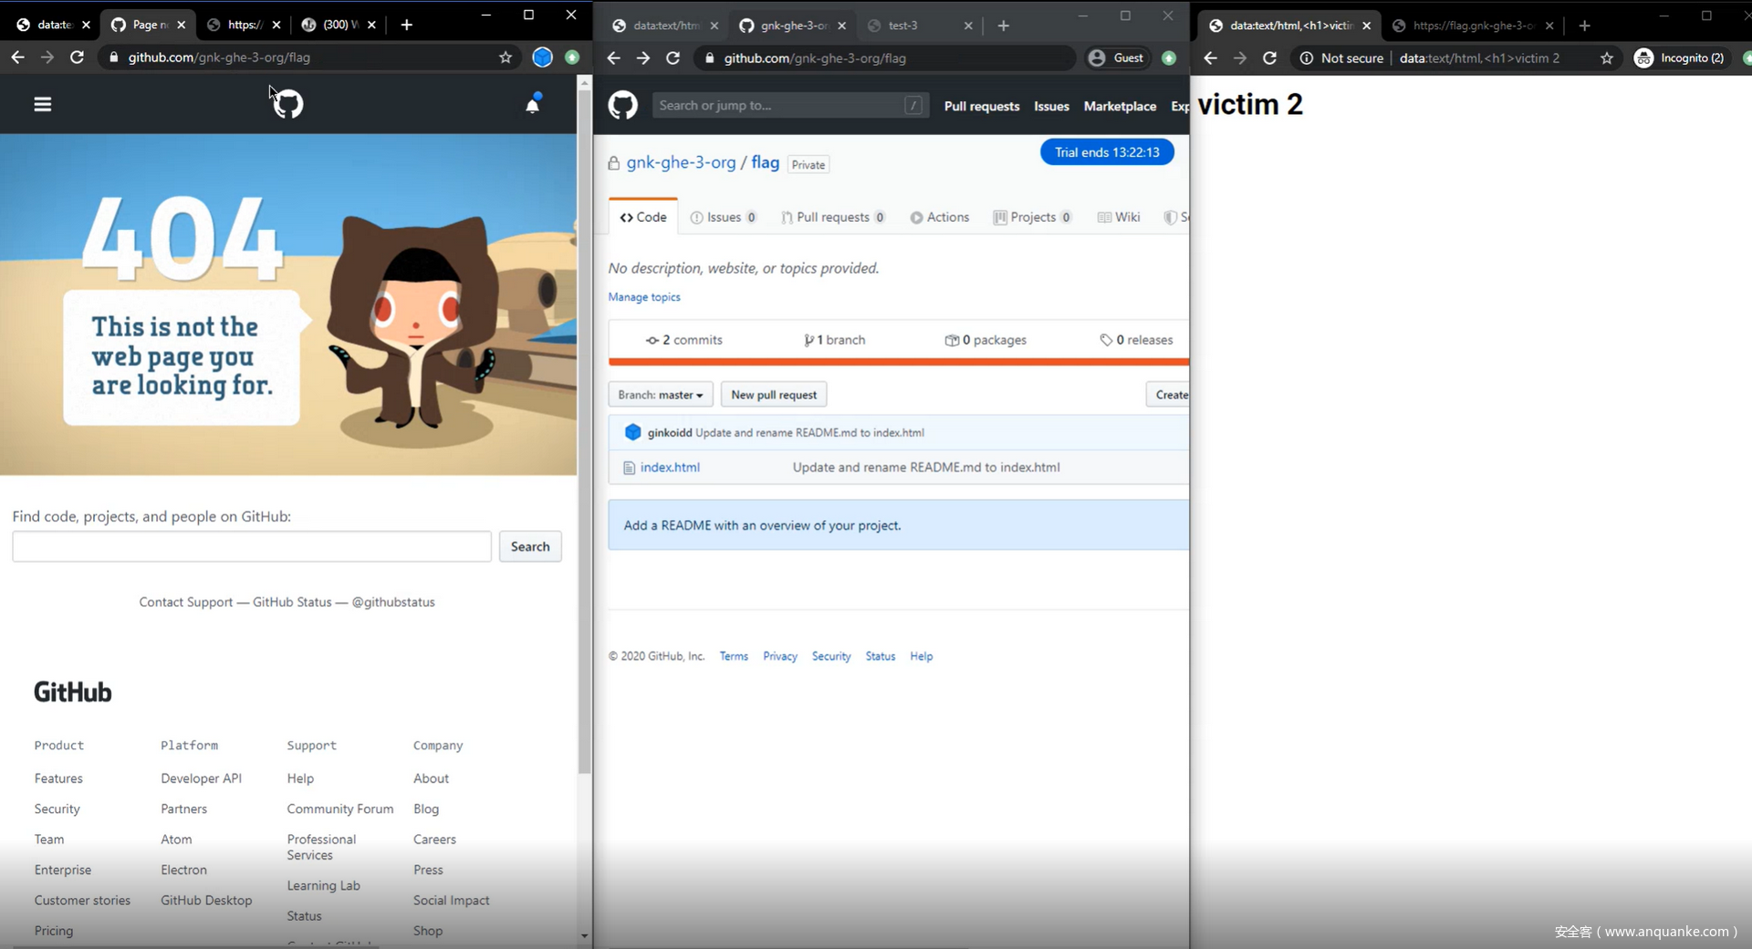The image size is (1752, 949).
Task: Click gnk-ghe-3-org organization link
Action: pyautogui.click(x=681, y=162)
